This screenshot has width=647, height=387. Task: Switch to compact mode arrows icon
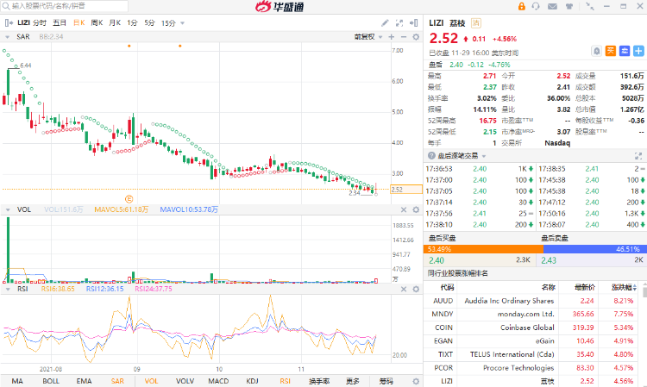point(590,6)
